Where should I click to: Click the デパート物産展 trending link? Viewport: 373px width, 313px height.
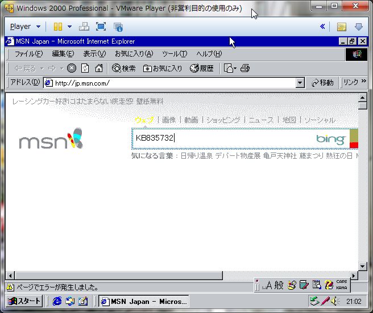pos(238,156)
